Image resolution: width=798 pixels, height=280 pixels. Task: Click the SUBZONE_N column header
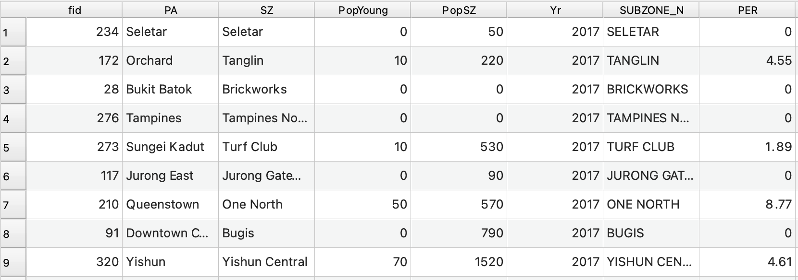point(651,10)
